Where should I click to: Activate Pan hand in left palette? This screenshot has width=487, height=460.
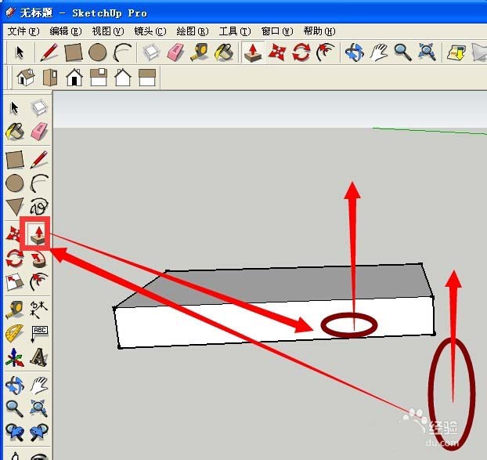pyautogui.click(x=39, y=385)
